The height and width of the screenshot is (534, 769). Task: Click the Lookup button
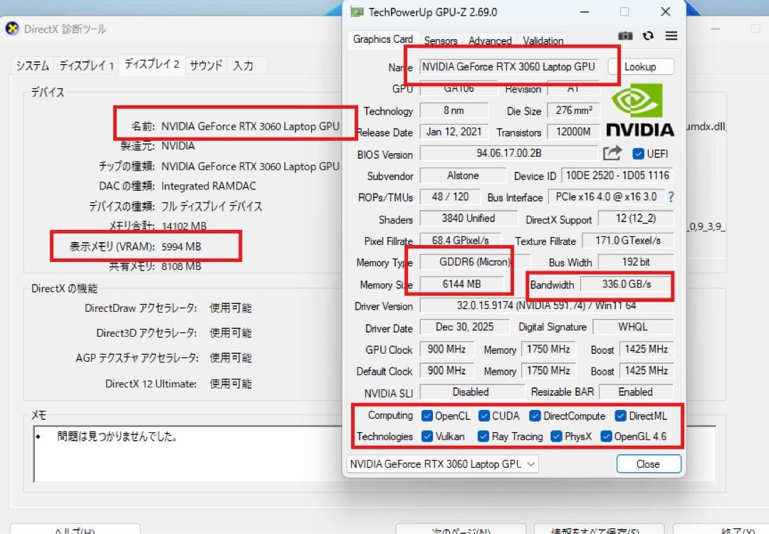(641, 67)
